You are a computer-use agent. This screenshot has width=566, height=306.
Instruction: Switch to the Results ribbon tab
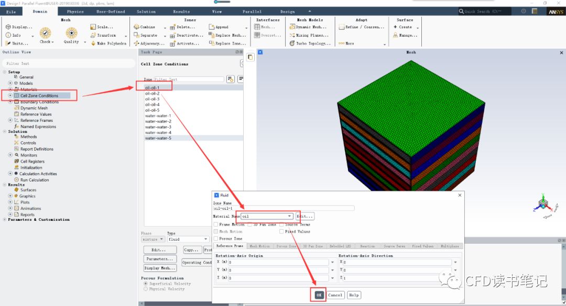pyautogui.click(x=181, y=12)
